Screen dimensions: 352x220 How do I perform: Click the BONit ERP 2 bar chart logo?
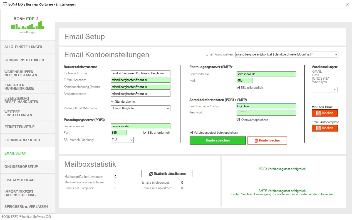point(28,25)
